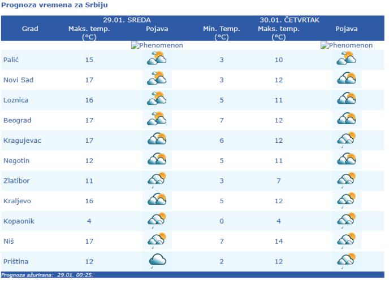Select the city name Loznica
The width and height of the screenshot is (389, 285).
click(x=16, y=100)
